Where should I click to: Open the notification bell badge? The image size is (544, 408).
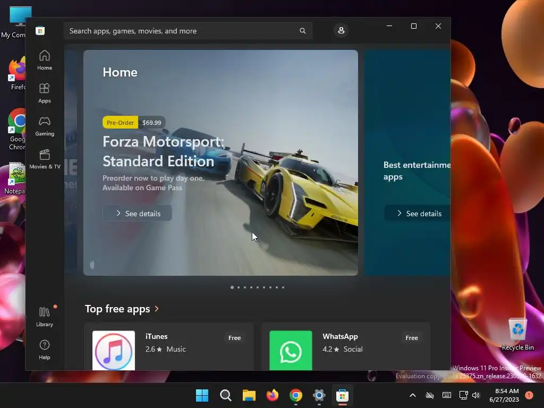(529, 395)
